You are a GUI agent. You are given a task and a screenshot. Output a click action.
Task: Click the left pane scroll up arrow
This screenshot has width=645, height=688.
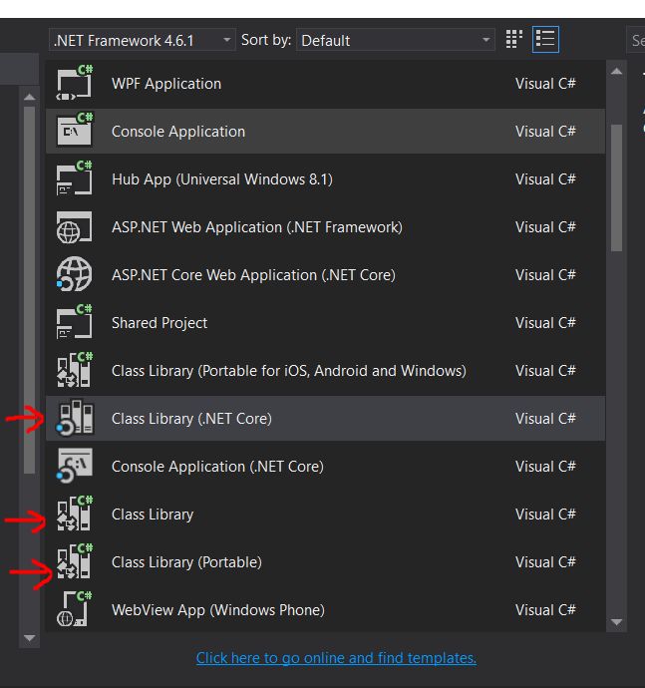click(29, 98)
